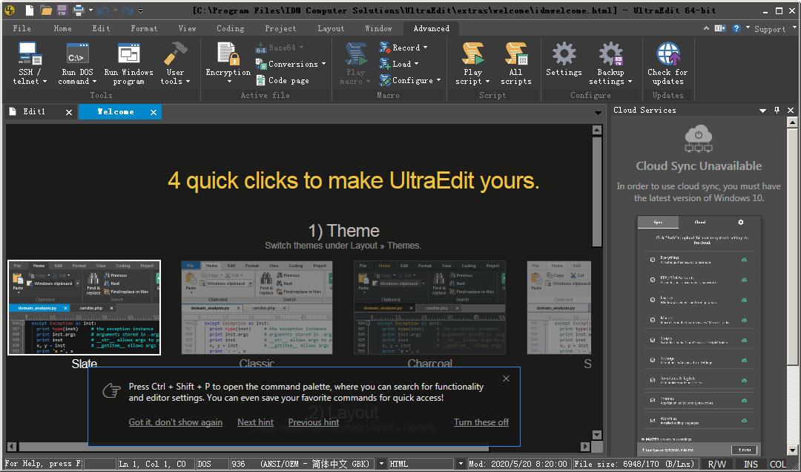Start Run Windows program
The width and height of the screenshot is (801, 472).
coord(129,63)
